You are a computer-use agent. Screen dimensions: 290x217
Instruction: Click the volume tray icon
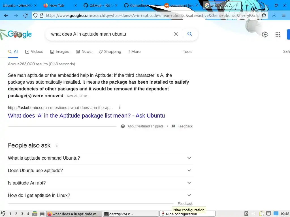click(x=253, y=214)
